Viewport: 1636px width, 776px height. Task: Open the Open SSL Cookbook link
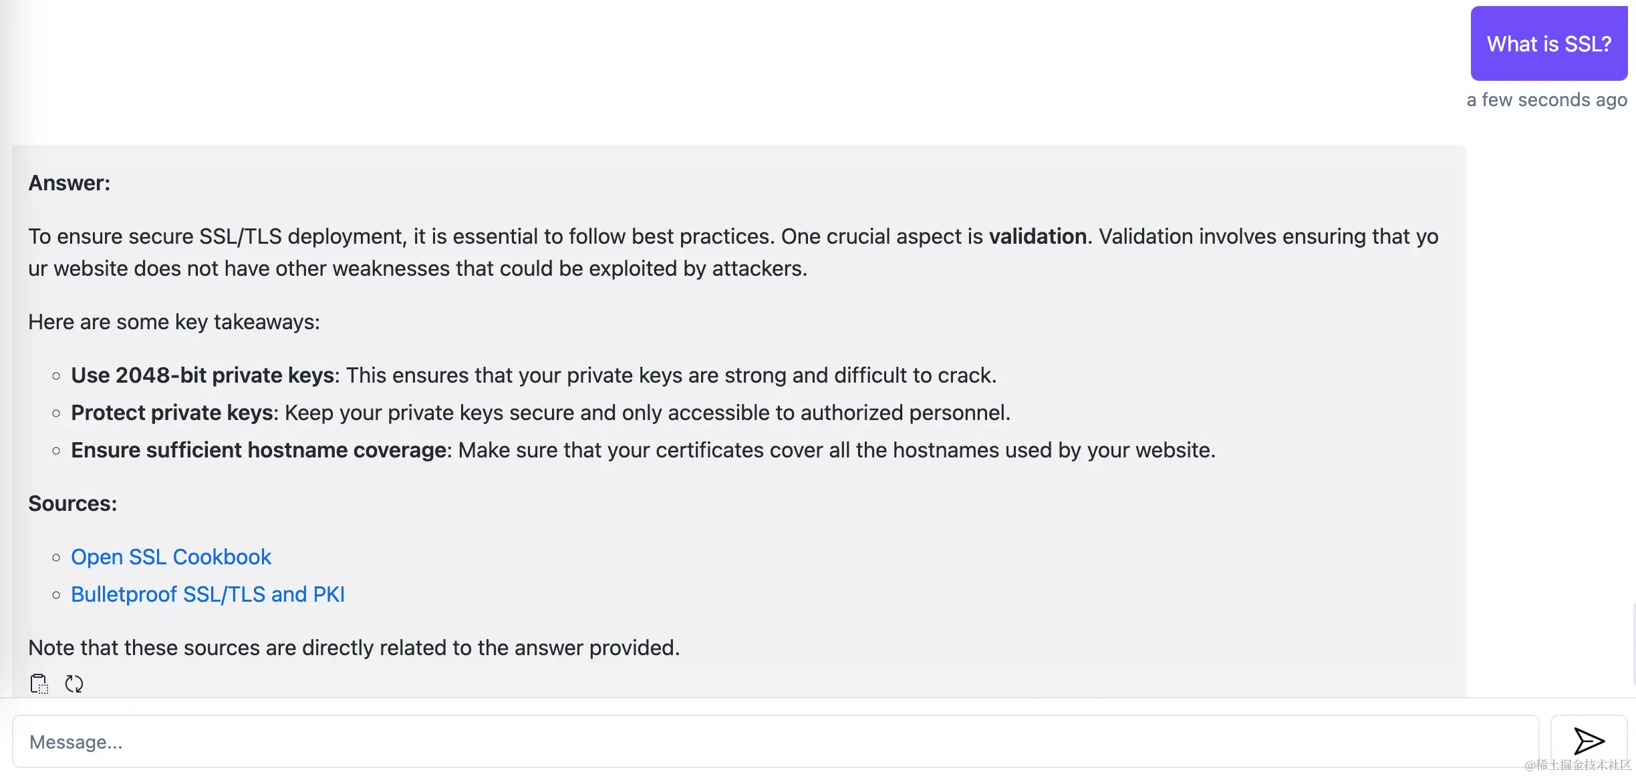click(171, 557)
